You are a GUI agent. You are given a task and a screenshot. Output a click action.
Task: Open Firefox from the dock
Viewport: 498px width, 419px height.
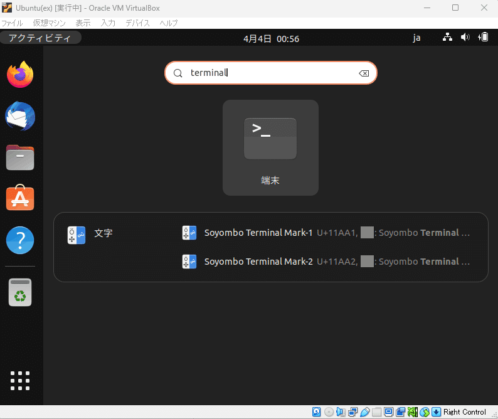pos(20,75)
